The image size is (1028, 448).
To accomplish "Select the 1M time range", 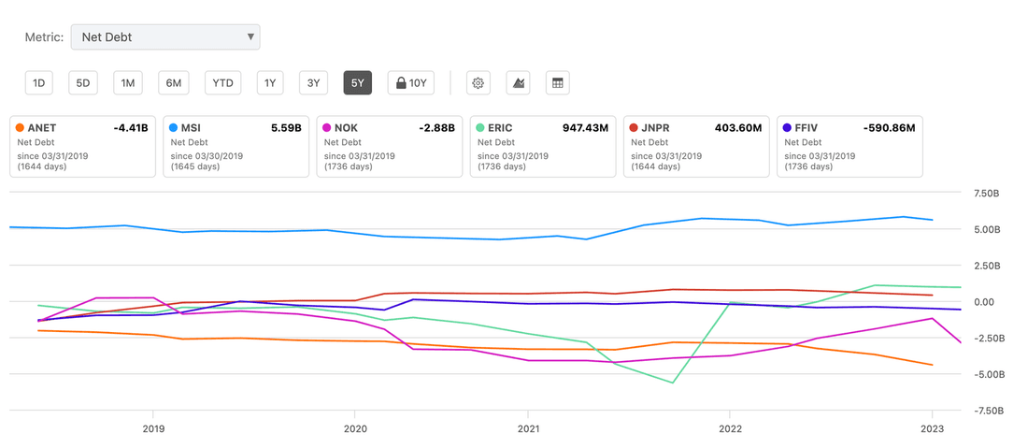I will (127, 83).
